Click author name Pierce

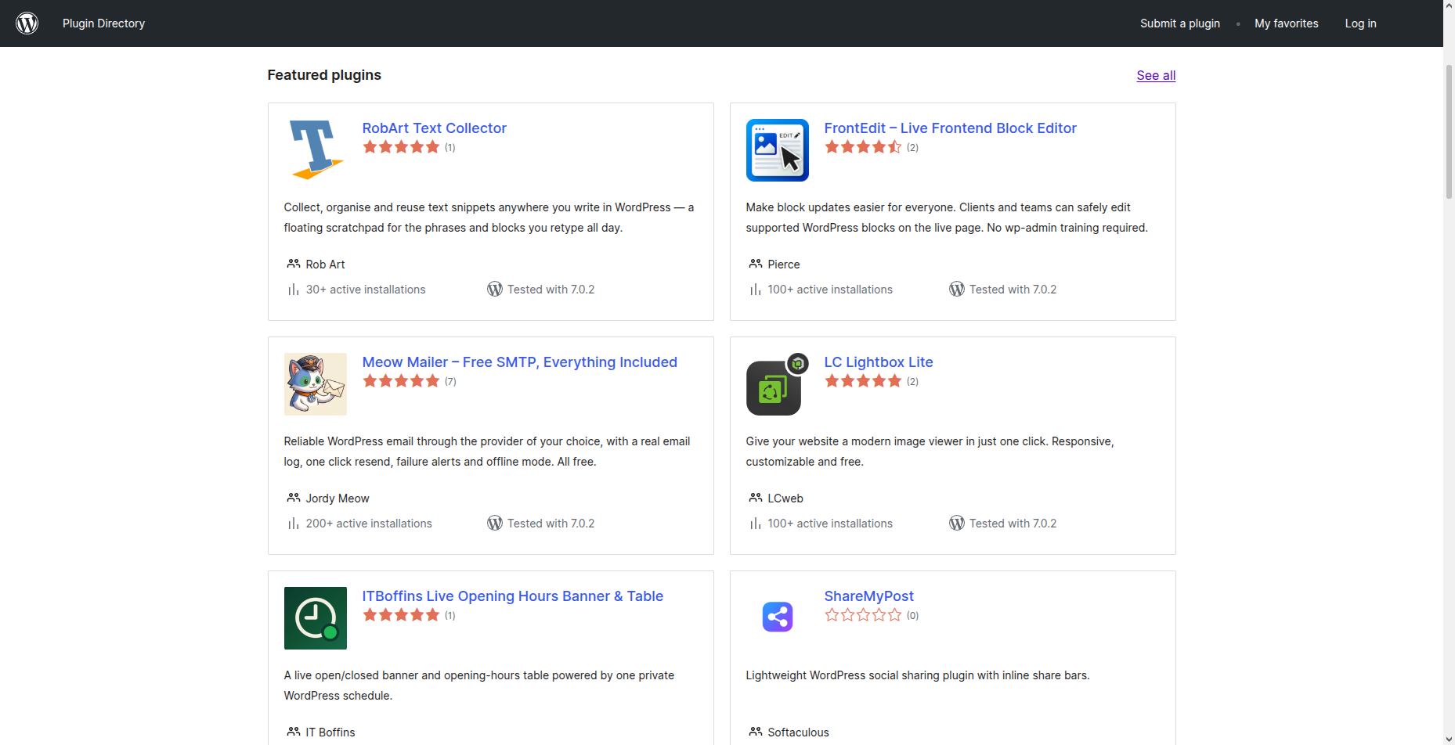pyautogui.click(x=784, y=265)
